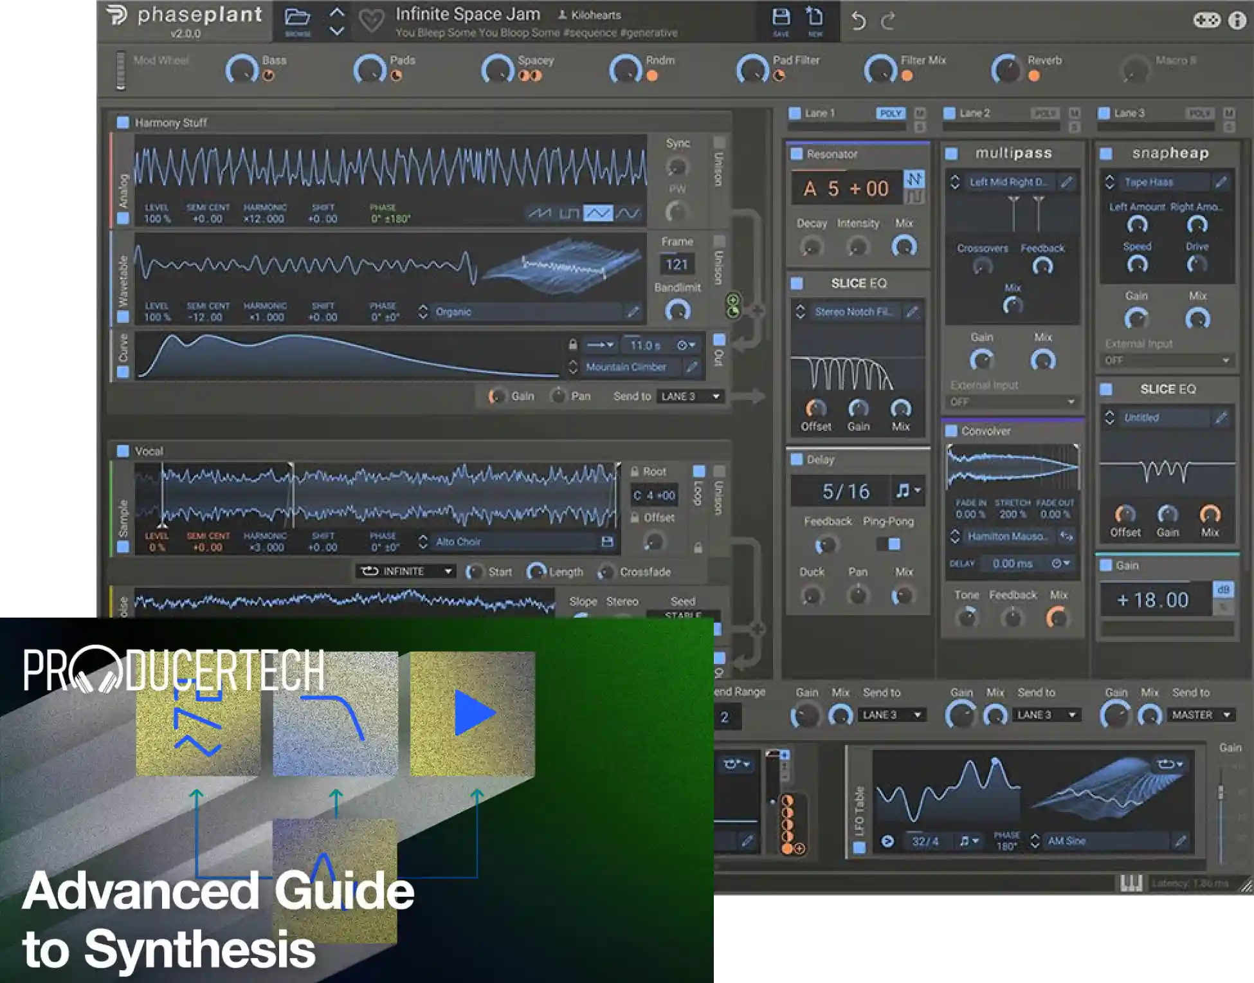Select the triangle waveform shape button

(598, 213)
